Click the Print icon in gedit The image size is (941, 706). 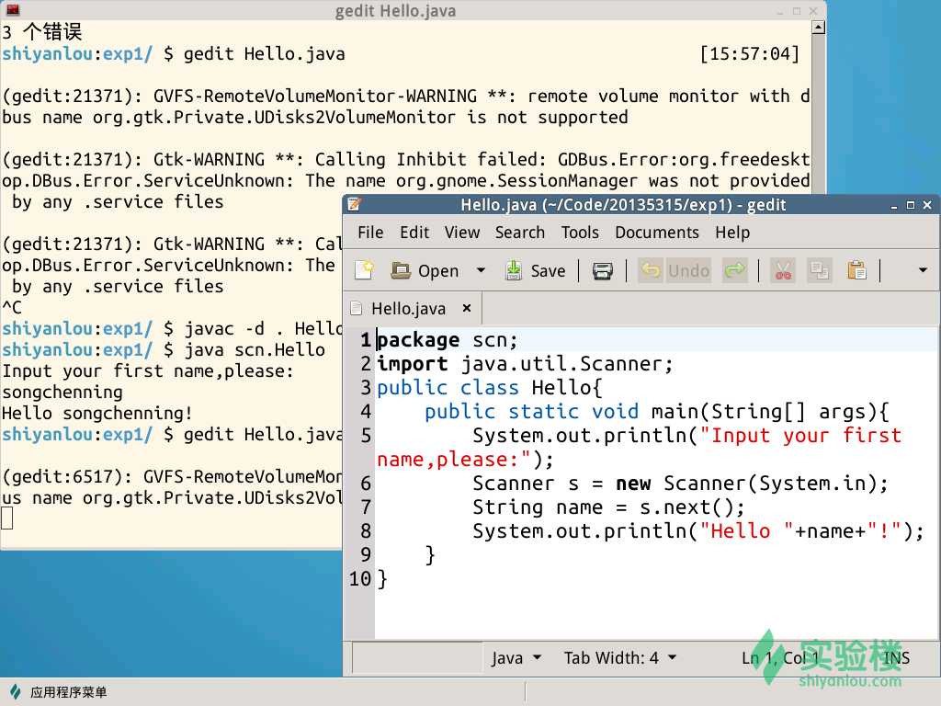[x=603, y=271]
